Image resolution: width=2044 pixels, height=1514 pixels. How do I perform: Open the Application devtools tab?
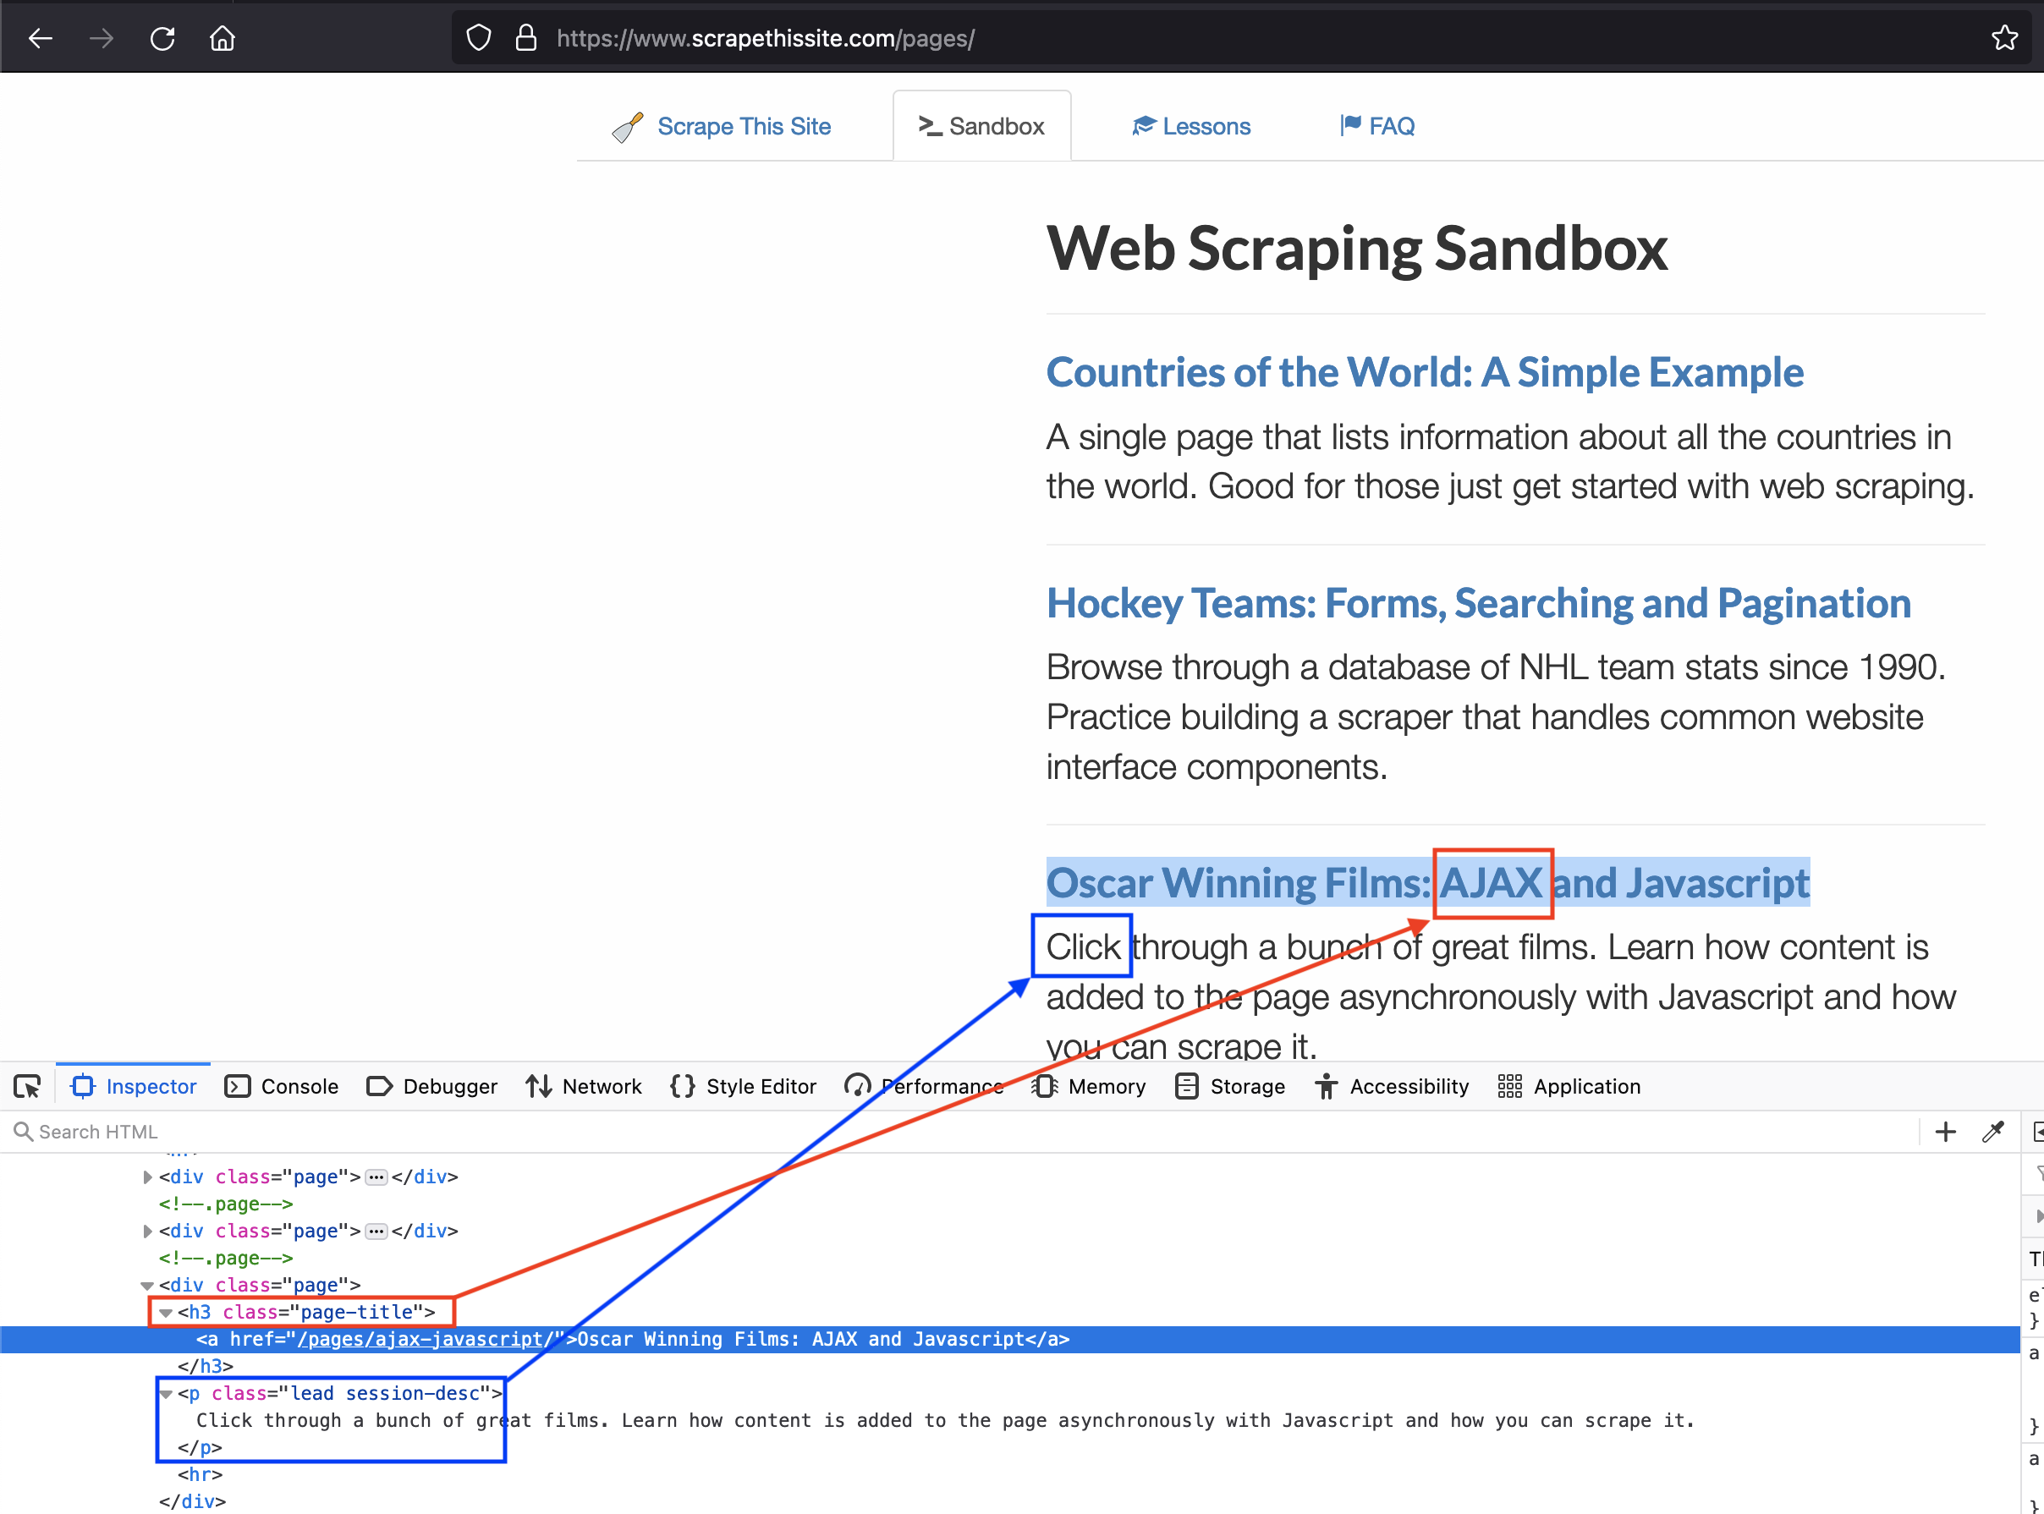click(1569, 1087)
